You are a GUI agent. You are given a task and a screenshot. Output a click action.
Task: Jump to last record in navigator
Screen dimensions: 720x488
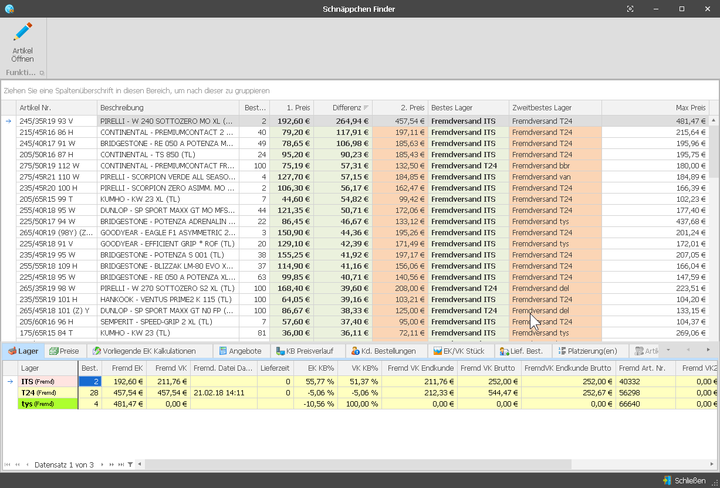[121, 465]
